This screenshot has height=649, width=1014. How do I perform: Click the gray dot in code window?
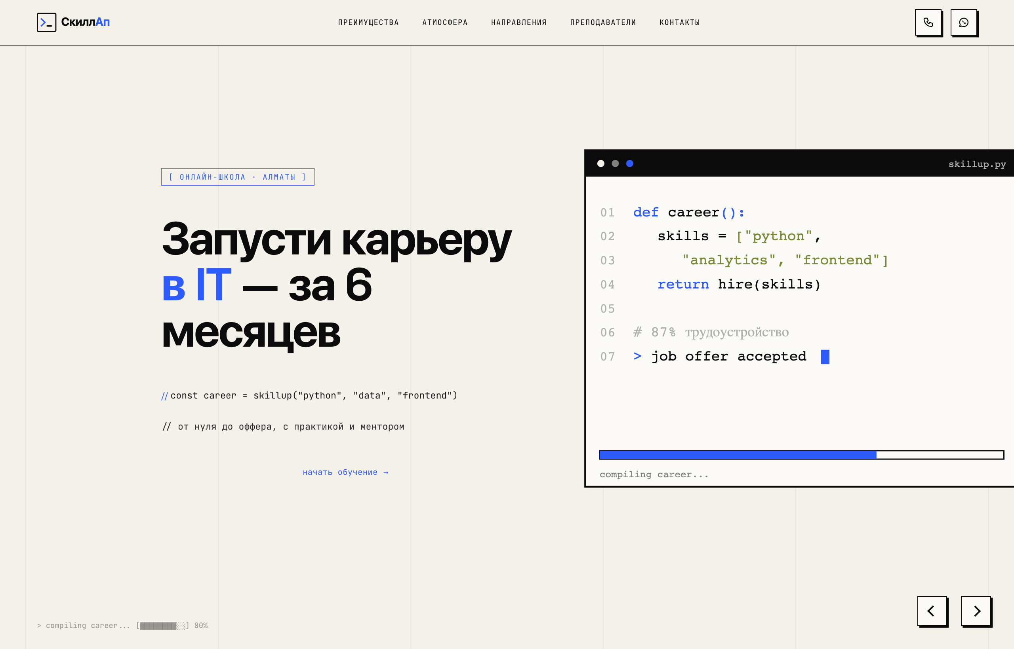615,163
